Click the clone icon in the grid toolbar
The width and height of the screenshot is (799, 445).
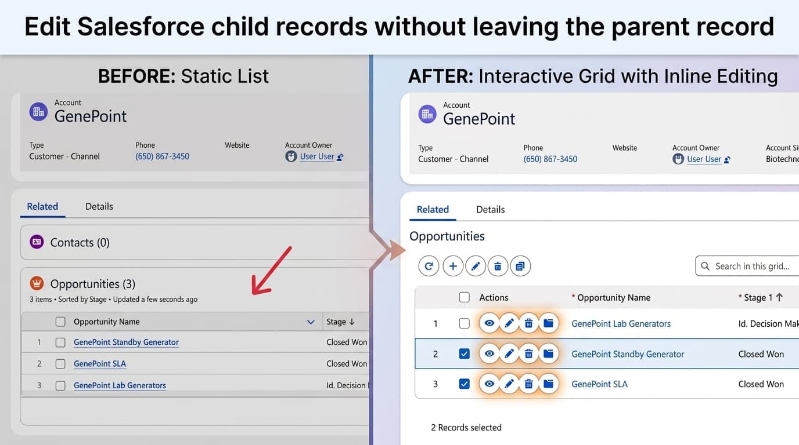point(520,266)
